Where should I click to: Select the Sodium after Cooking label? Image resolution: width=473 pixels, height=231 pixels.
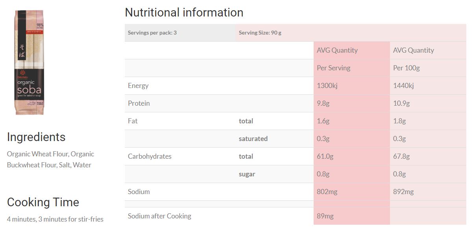click(159, 216)
